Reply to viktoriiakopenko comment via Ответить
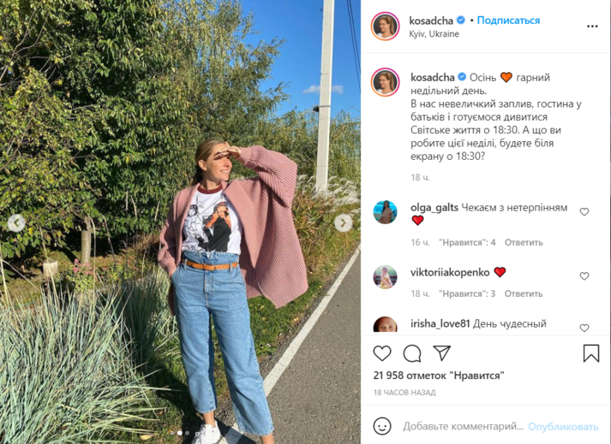Screen dimensions: 611x444 (x=524, y=293)
